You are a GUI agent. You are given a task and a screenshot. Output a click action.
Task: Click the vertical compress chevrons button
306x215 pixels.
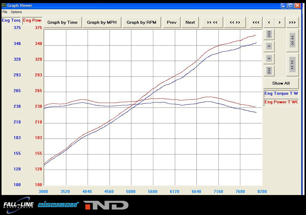pos(292,40)
